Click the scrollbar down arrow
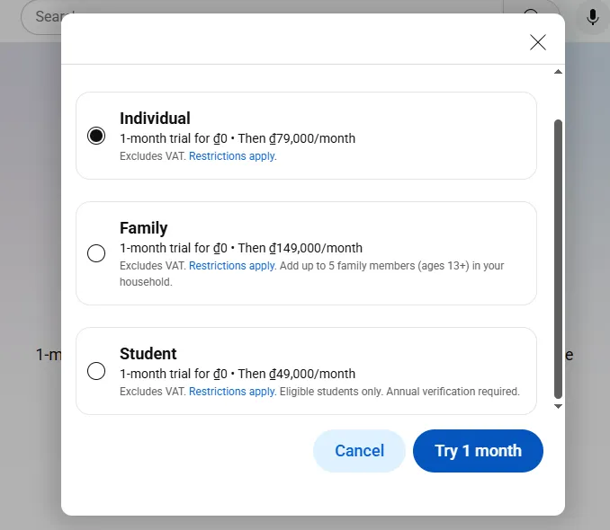This screenshot has width=610, height=530. coord(558,406)
